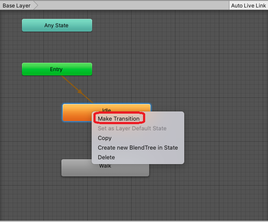This screenshot has height=222, width=268.
Task: Select Copy in the context menu
Action: click(105, 138)
